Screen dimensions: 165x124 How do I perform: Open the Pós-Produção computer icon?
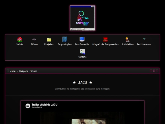point(82,39)
